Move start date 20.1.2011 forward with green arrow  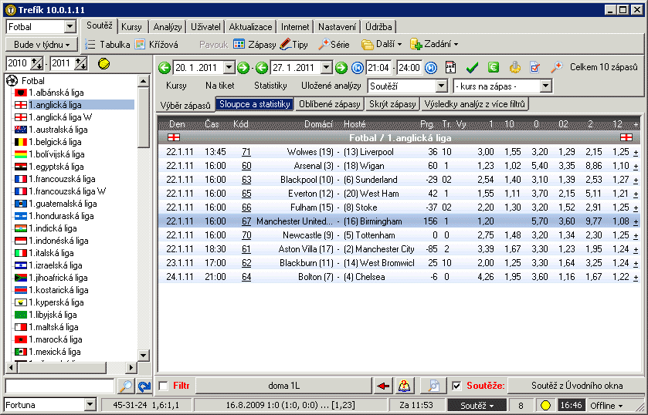pos(243,67)
